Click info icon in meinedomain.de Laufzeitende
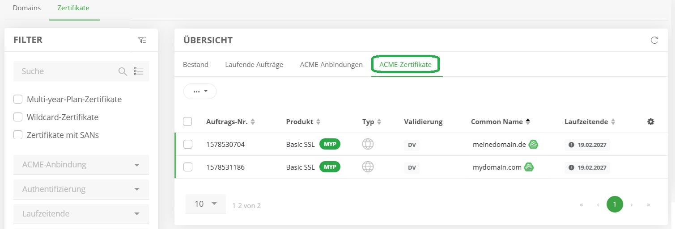675x229 pixels. coord(571,145)
